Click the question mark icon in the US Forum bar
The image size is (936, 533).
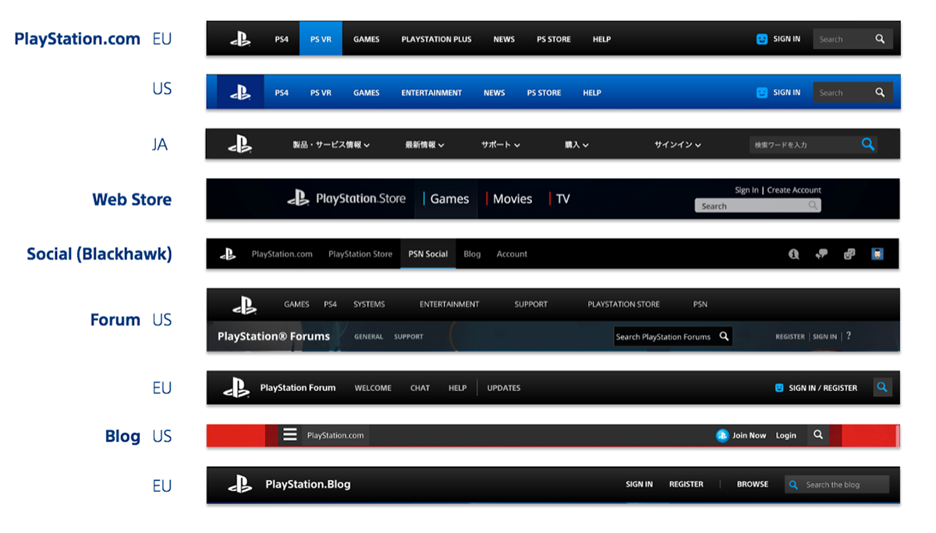849,336
